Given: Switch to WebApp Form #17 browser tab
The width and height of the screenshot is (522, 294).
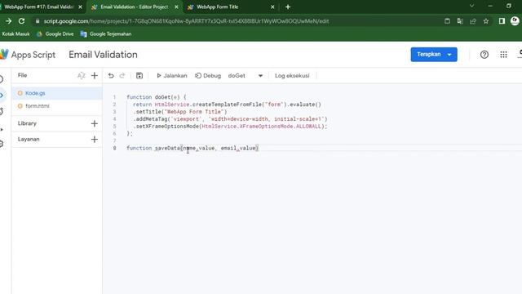Looking at the screenshot, I should (39, 7).
